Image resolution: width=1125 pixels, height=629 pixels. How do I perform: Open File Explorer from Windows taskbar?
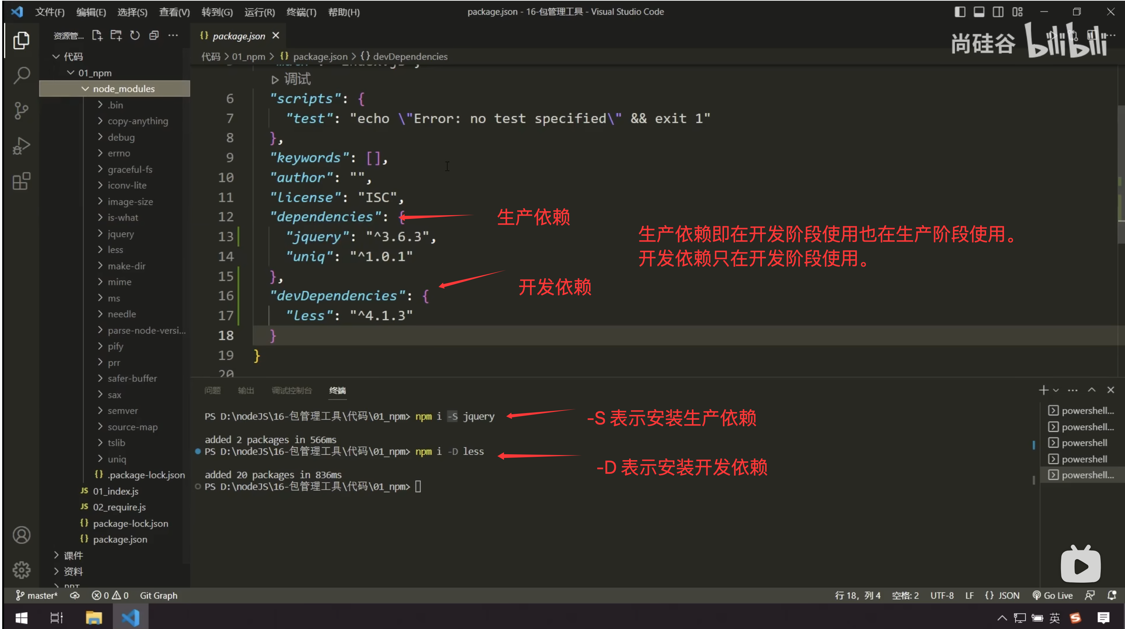pyautogui.click(x=93, y=618)
